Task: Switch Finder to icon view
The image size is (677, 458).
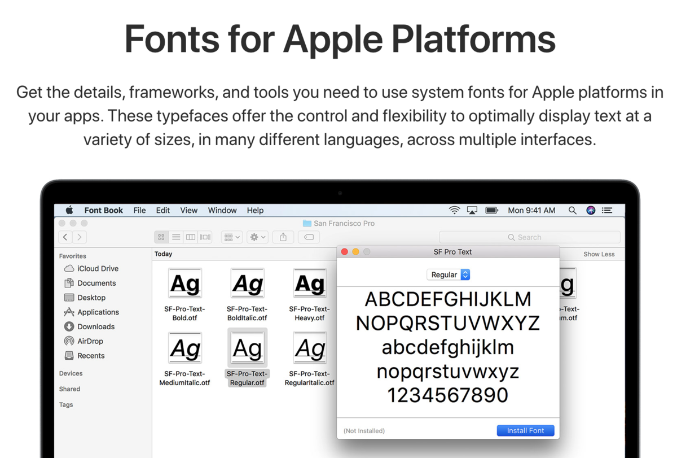Action: pyautogui.click(x=161, y=237)
